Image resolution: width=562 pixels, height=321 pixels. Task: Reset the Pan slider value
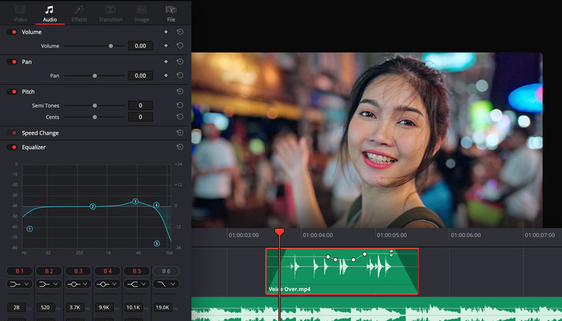(x=180, y=75)
